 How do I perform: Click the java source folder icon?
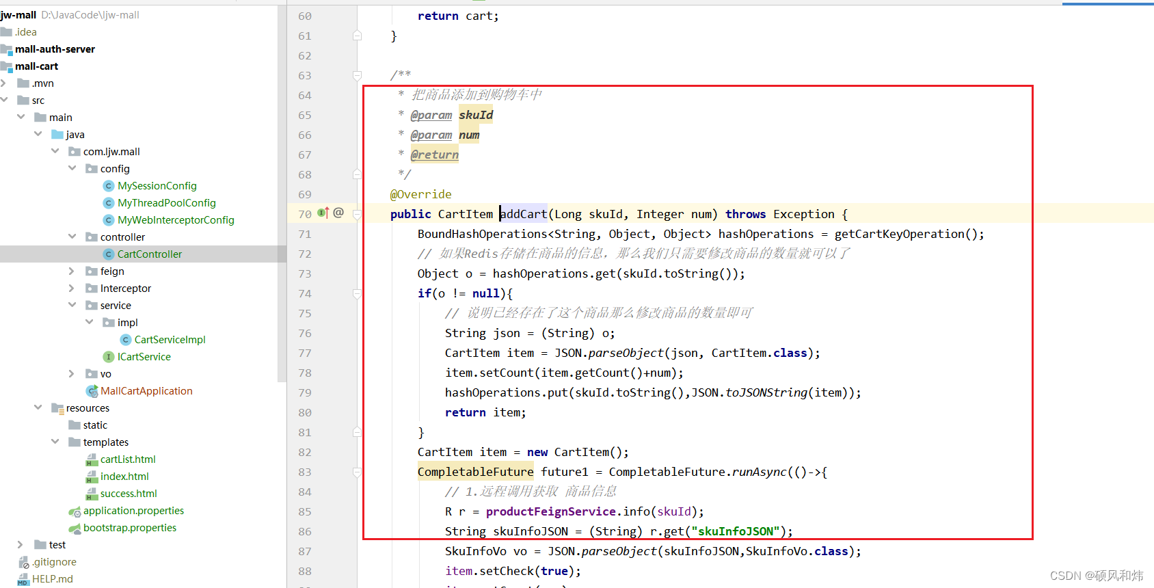[x=57, y=135]
